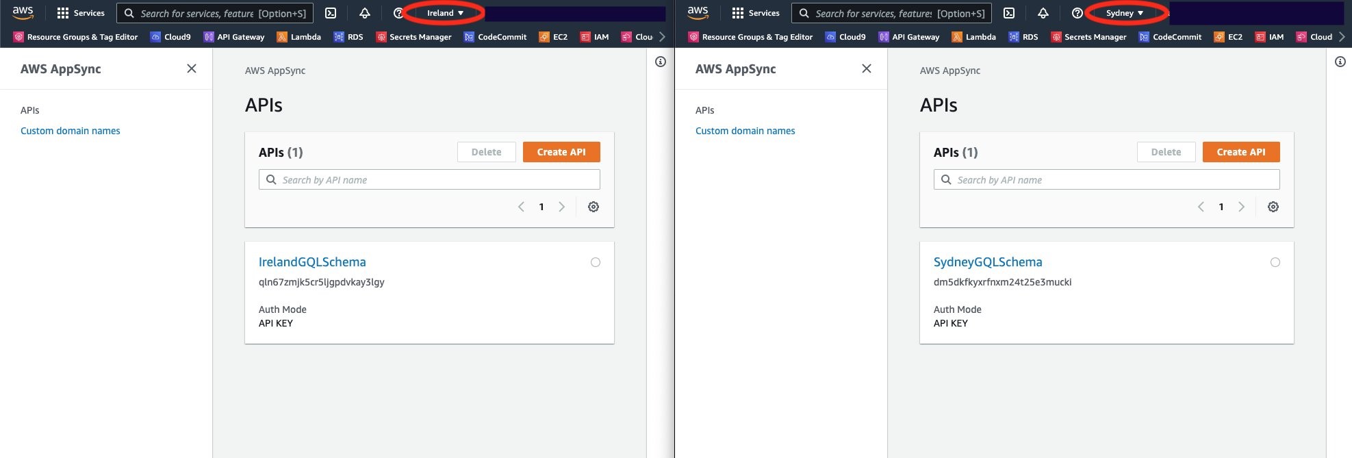Select page 1 in the Ireland APIs pagination

pyautogui.click(x=541, y=207)
